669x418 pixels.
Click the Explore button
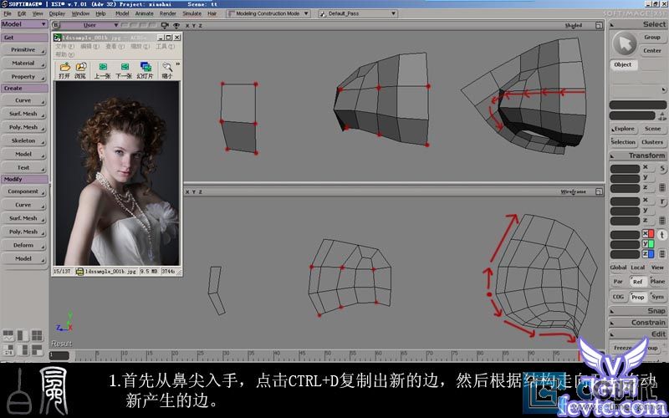point(624,129)
